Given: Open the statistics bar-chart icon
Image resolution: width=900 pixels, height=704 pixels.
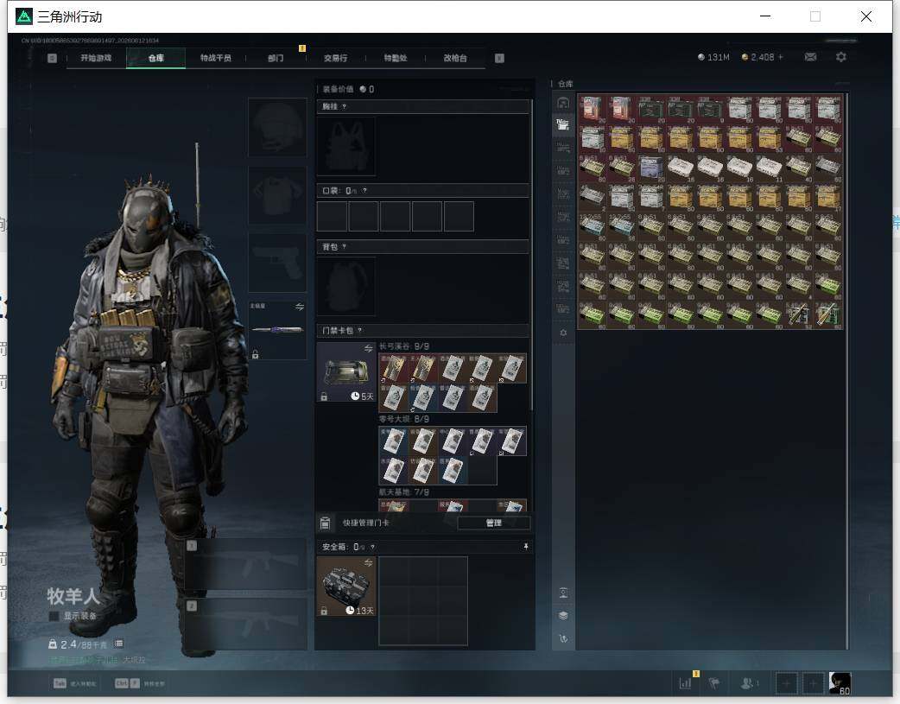Looking at the screenshot, I should [x=685, y=682].
